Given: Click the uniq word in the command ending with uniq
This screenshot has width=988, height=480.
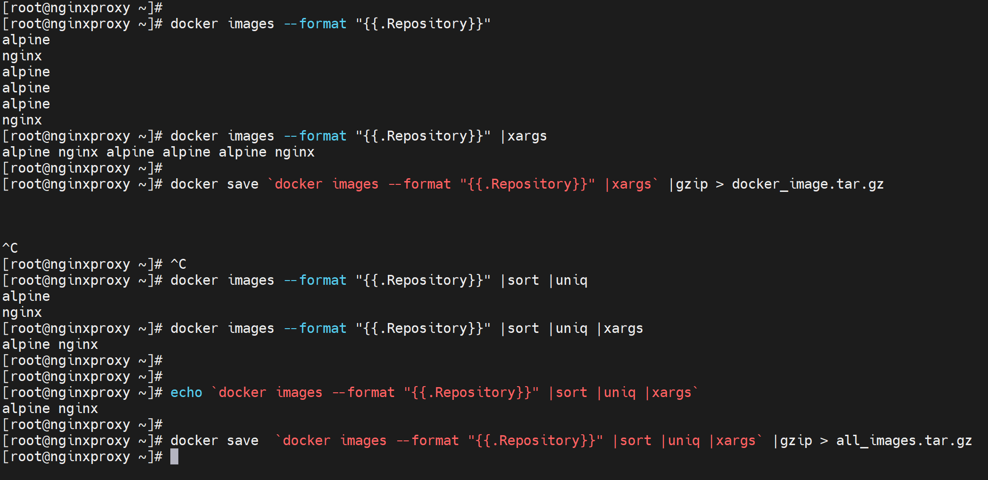Looking at the screenshot, I should point(571,280).
